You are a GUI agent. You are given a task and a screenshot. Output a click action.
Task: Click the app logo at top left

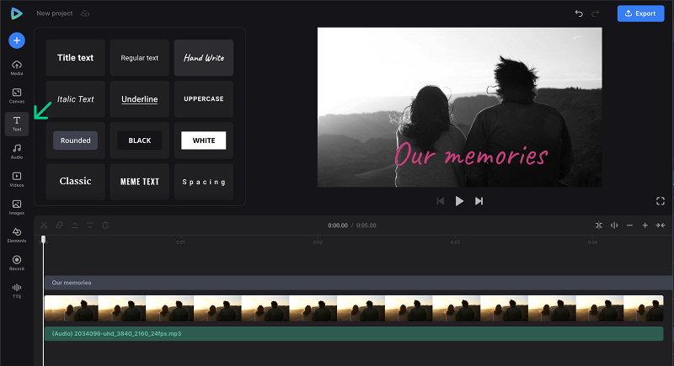click(x=16, y=13)
